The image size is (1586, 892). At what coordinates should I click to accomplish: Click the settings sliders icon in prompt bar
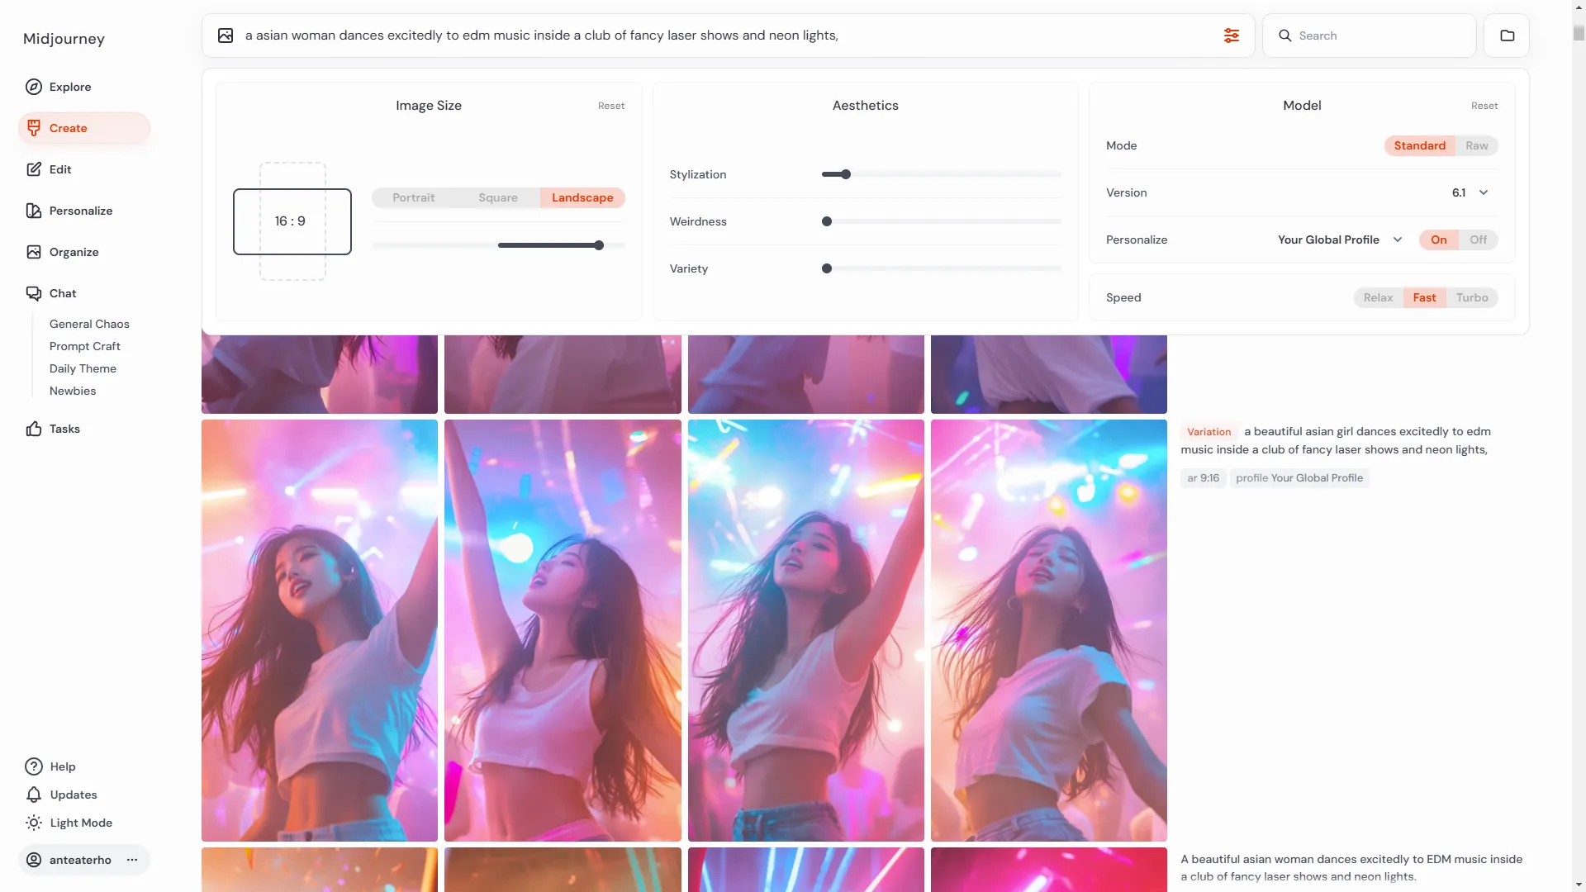tap(1231, 36)
